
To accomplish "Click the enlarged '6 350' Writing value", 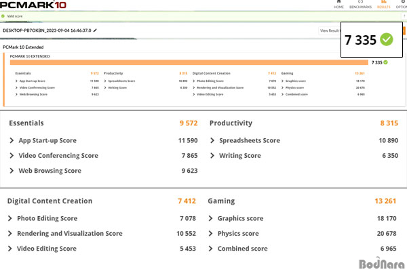I will [x=390, y=156].
